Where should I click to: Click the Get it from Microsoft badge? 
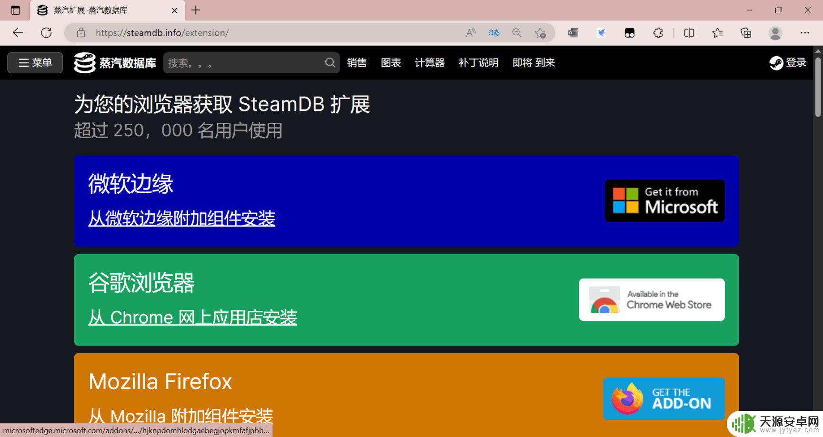coord(664,200)
